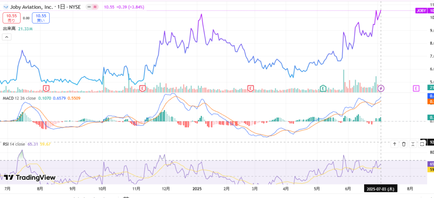
Task: Open the Joby Aviation, Inc. symbol title
Action: [x=31, y=7]
